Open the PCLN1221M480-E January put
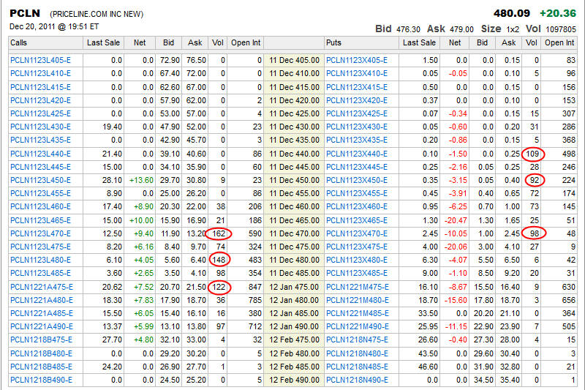Image resolution: width=585 pixels, height=390 pixels. coord(357,300)
